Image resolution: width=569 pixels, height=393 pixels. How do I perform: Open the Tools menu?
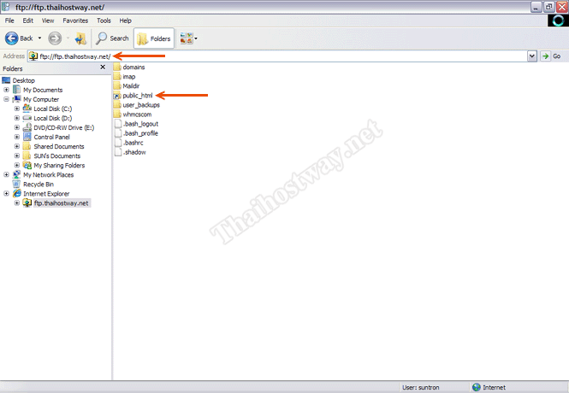coord(104,21)
